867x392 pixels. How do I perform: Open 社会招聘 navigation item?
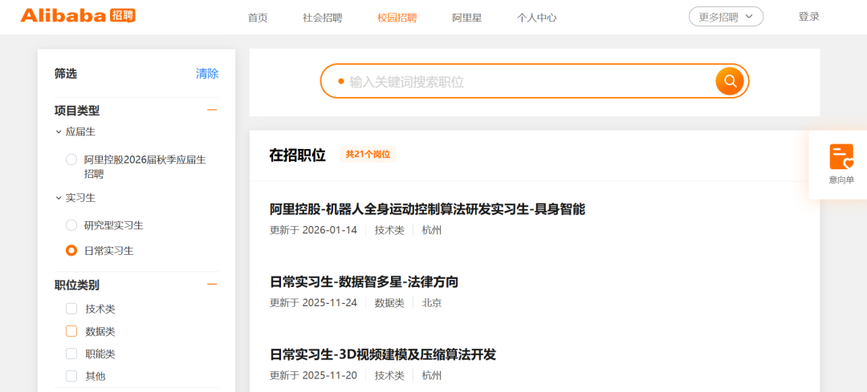(323, 18)
